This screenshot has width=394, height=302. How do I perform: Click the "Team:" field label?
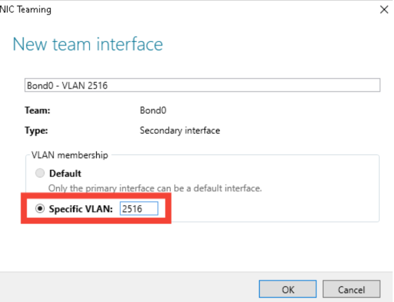click(x=37, y=111)
